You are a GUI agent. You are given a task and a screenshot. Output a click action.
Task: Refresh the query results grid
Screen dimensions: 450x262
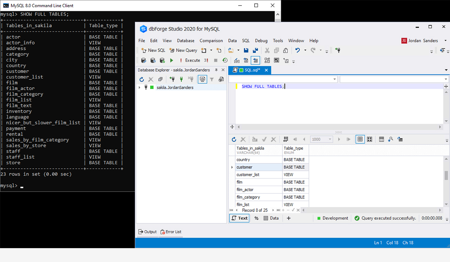pos(234,139)
